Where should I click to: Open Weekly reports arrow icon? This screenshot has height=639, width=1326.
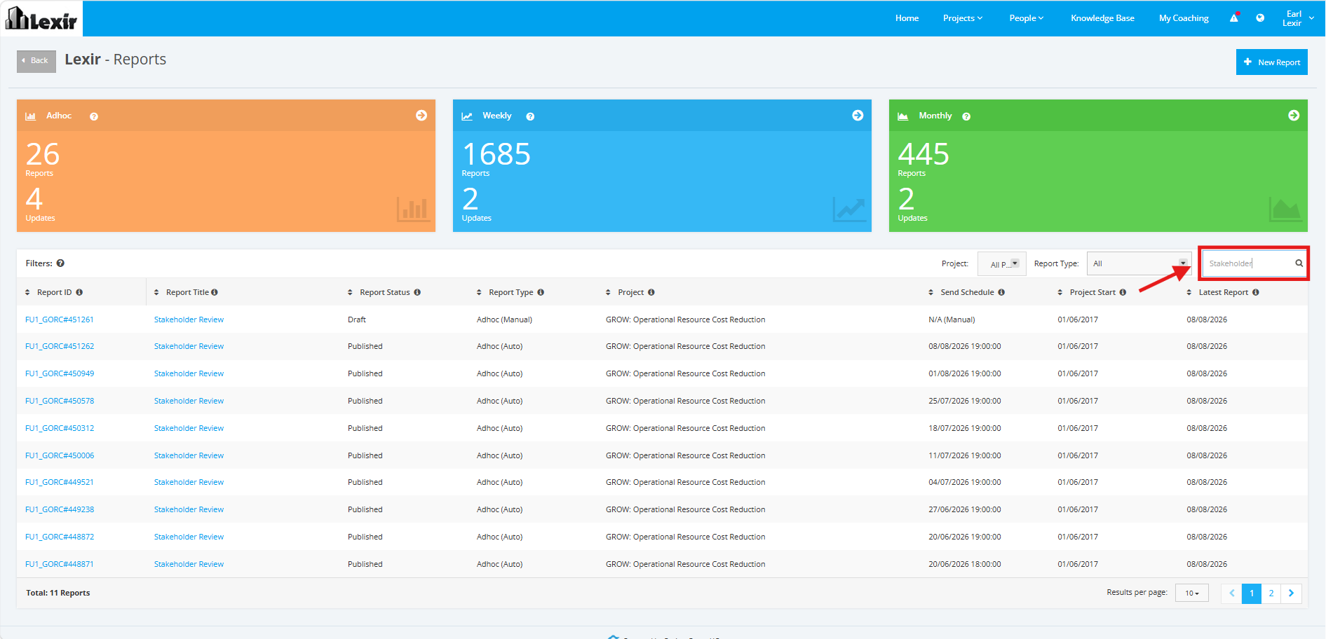[x=858, y=116]
